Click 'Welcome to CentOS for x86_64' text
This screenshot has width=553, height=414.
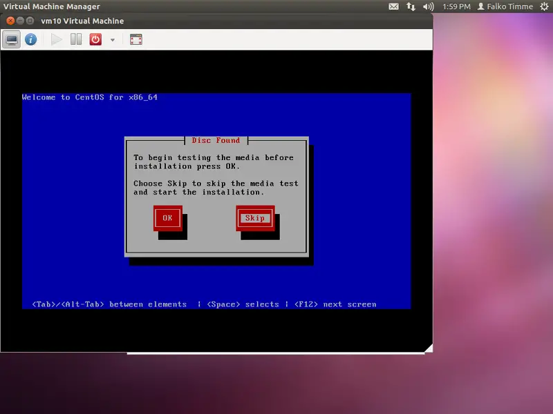point(90,97)
